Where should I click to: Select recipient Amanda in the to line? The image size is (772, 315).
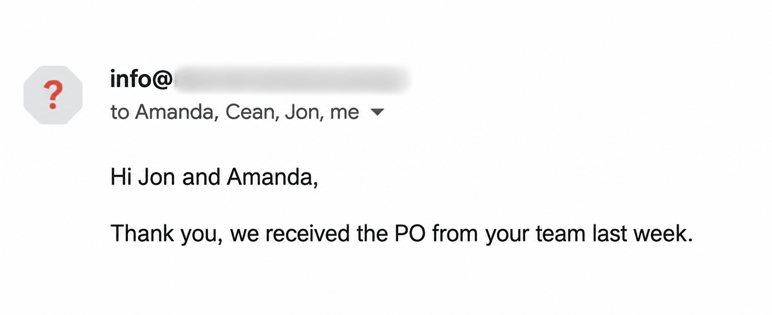[176, 112]
